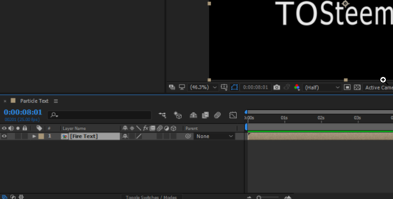Open the Half resolution dropdown

[x=321, y=87]
